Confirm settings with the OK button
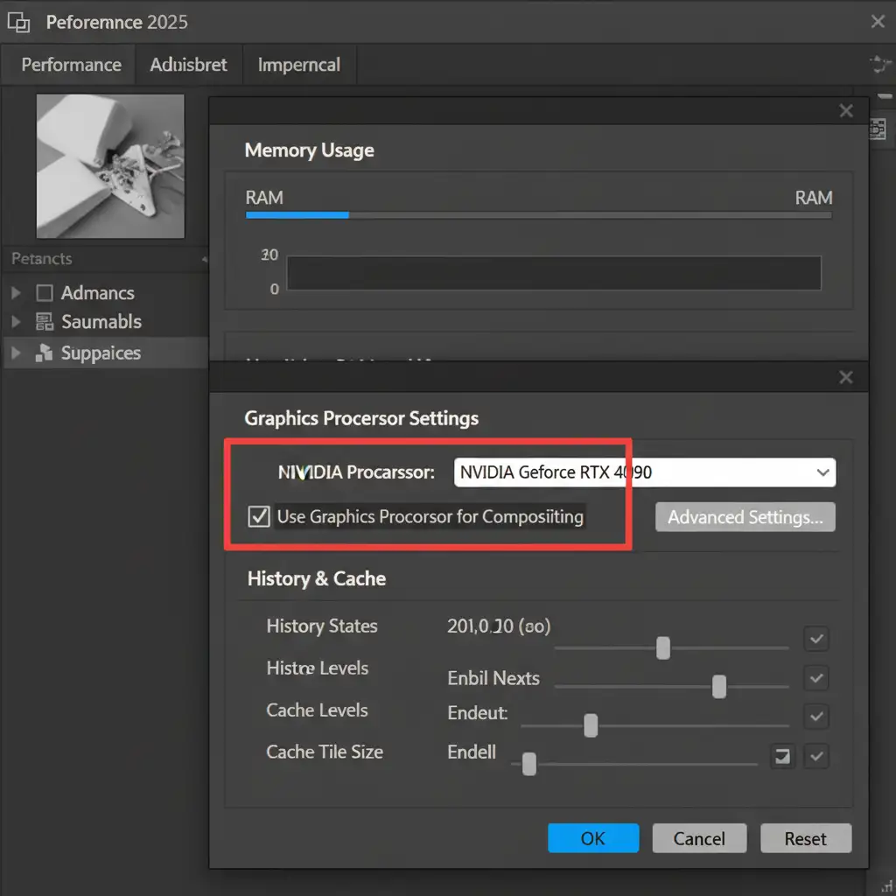The image size is (896, 896). pyautogui.click(x=592, y=838)
